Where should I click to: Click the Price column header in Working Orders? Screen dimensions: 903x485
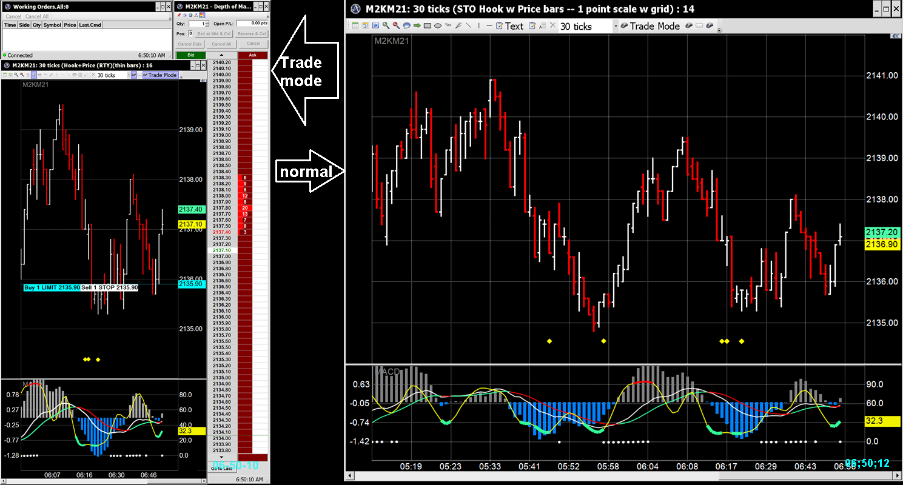pyautogui.click(x=70, y=25)
